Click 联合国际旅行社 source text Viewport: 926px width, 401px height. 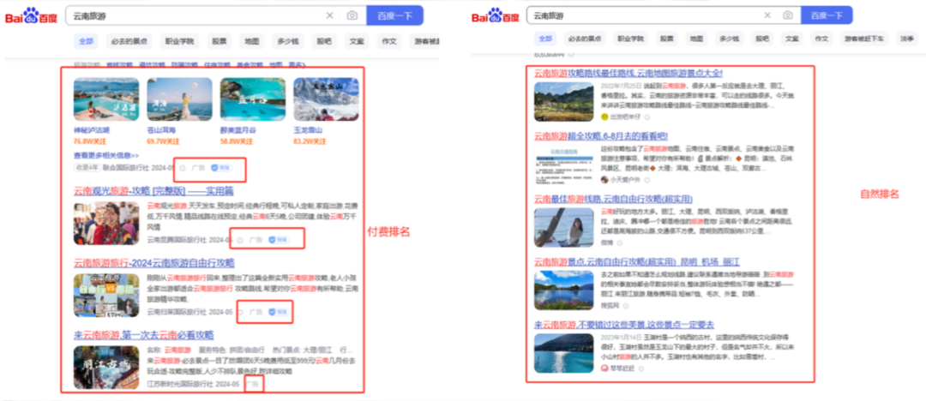click(x=126, y=168)
